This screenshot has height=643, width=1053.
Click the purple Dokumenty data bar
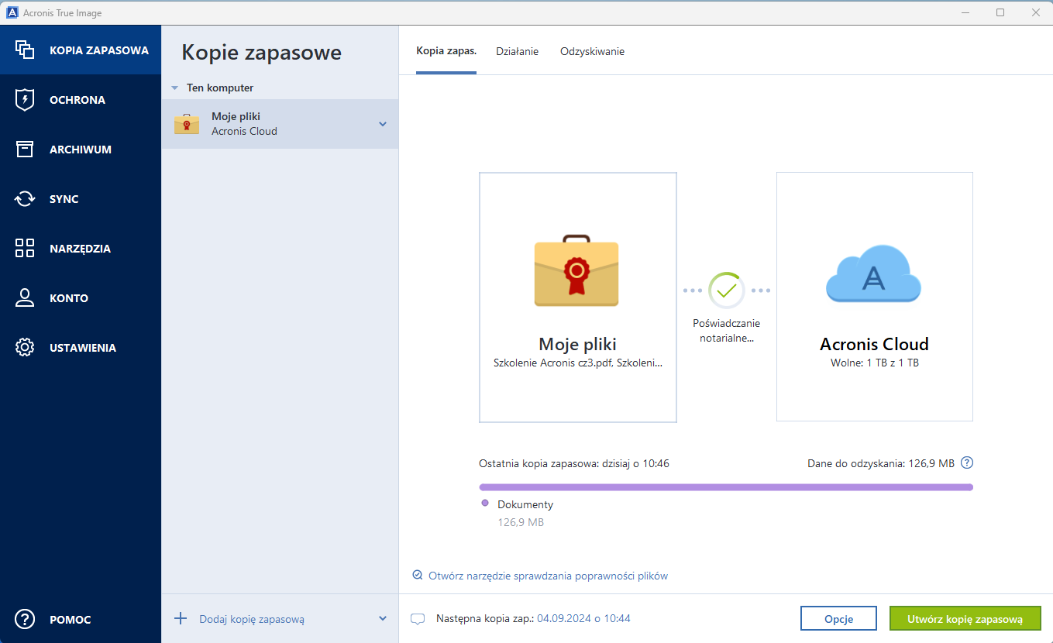pos(726,487)
